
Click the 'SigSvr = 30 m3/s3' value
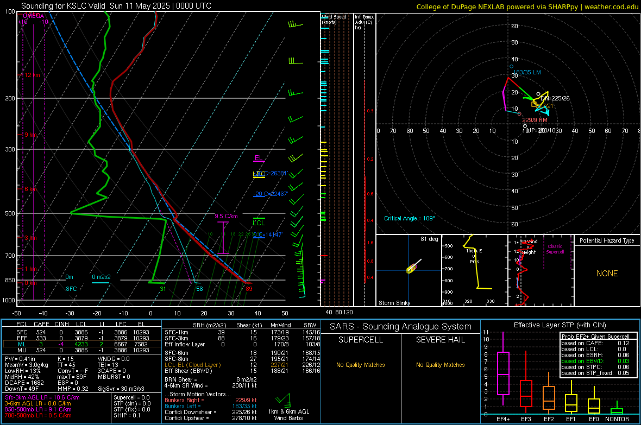(x=121, y=389)
